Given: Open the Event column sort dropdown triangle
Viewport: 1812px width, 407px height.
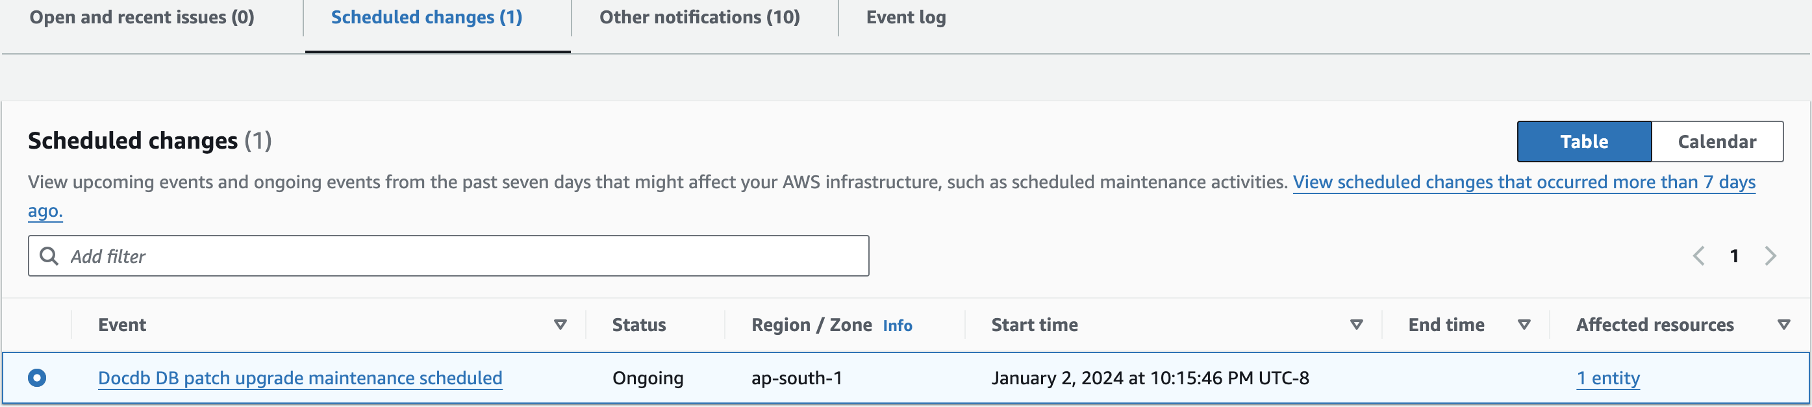Looking at the screenshot, I should (560, 324).
